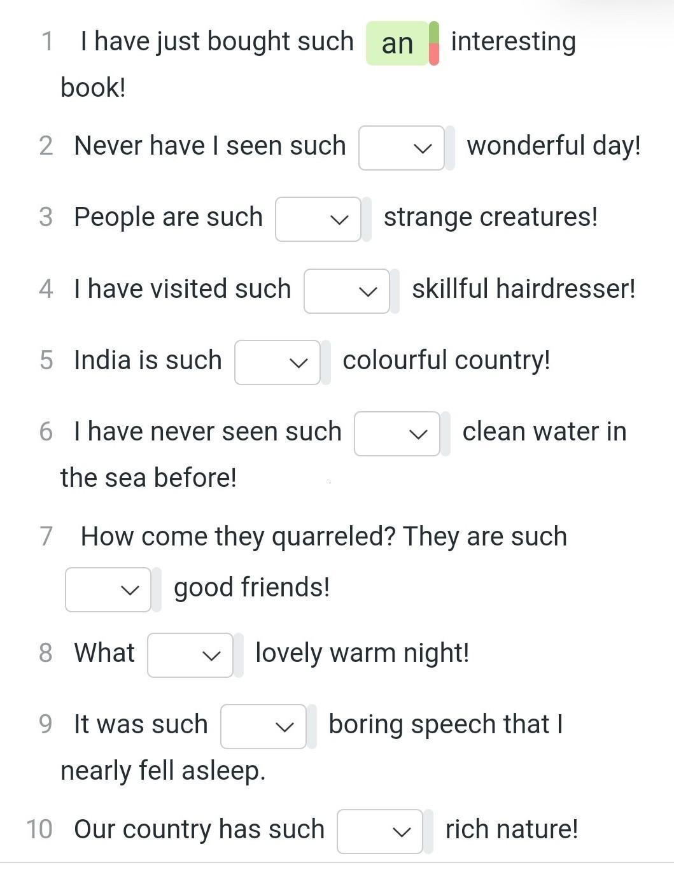This screenshot has height=879, width=674.
Task: Click the gray status bar before "skillful hairdresser!"
Action: pos(395,292)
